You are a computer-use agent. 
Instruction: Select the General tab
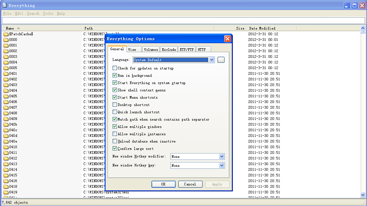pos(117,49)
